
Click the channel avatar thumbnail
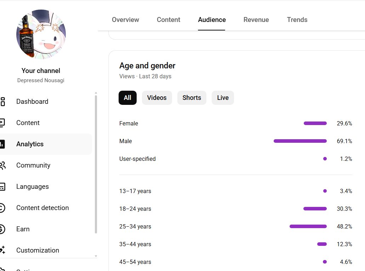[41, 34]
